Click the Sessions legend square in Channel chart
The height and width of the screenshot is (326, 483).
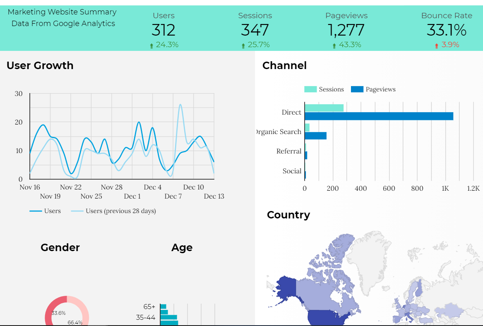tap(310, 89)
